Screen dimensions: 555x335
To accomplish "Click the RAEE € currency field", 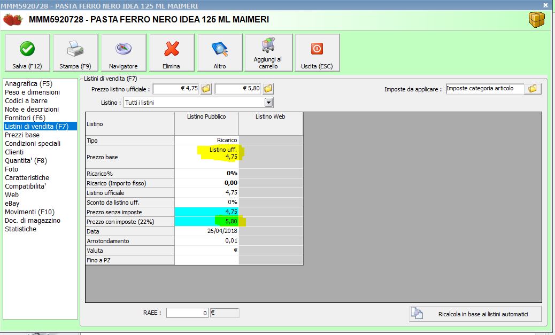I will click(x=225, y=313).
